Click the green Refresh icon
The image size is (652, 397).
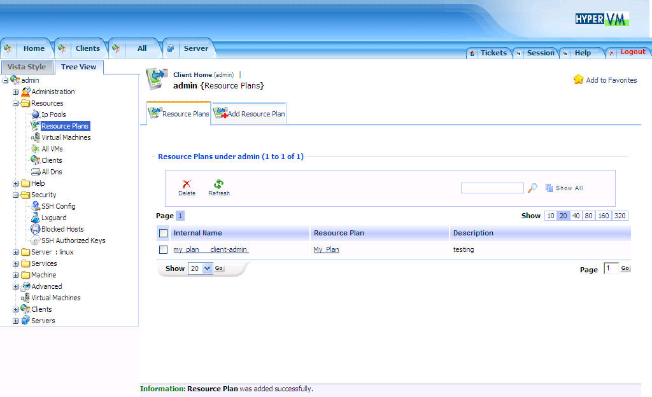(x=218, y=184)
